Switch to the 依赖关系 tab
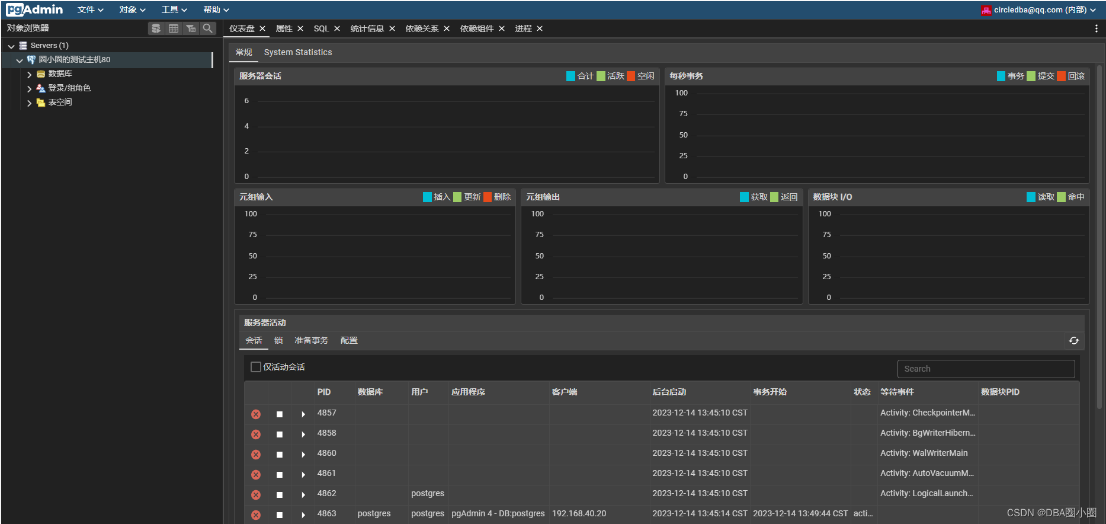 tap(422, 28)
